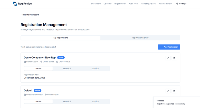Screen dimensions: 200x108
Task: Click the Add Registration button
Action: (x=169, y=47)
